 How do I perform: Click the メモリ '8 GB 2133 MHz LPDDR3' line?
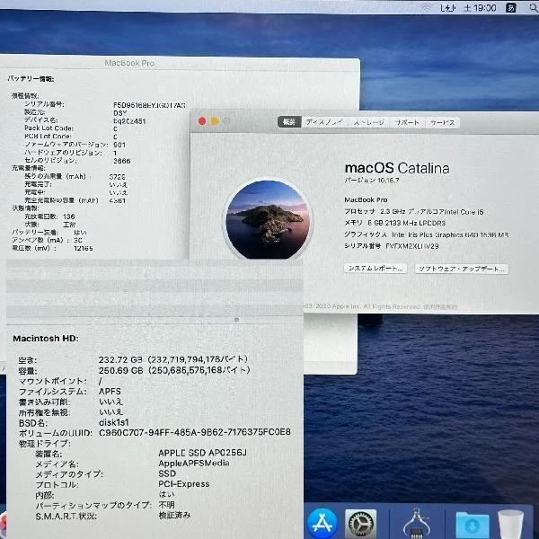(394, 223)
